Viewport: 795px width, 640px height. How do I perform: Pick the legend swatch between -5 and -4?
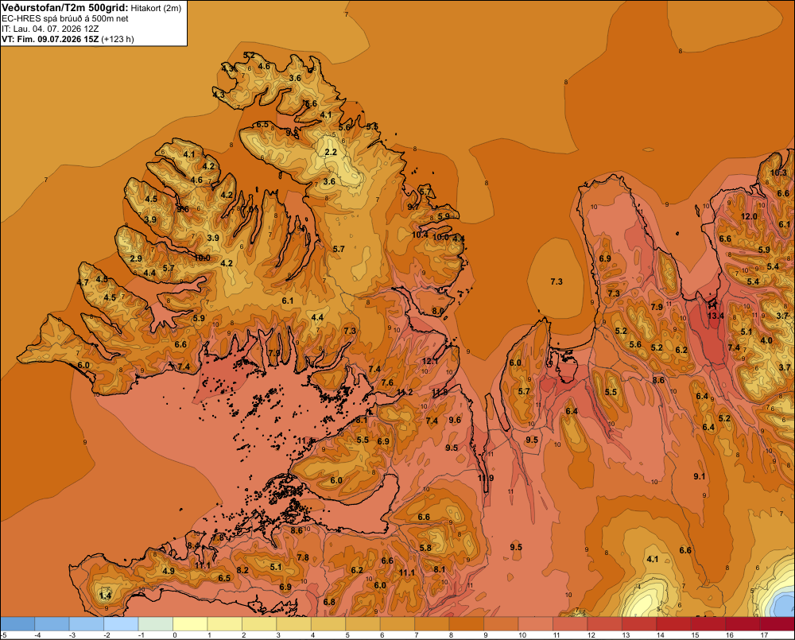click(17, 624)
